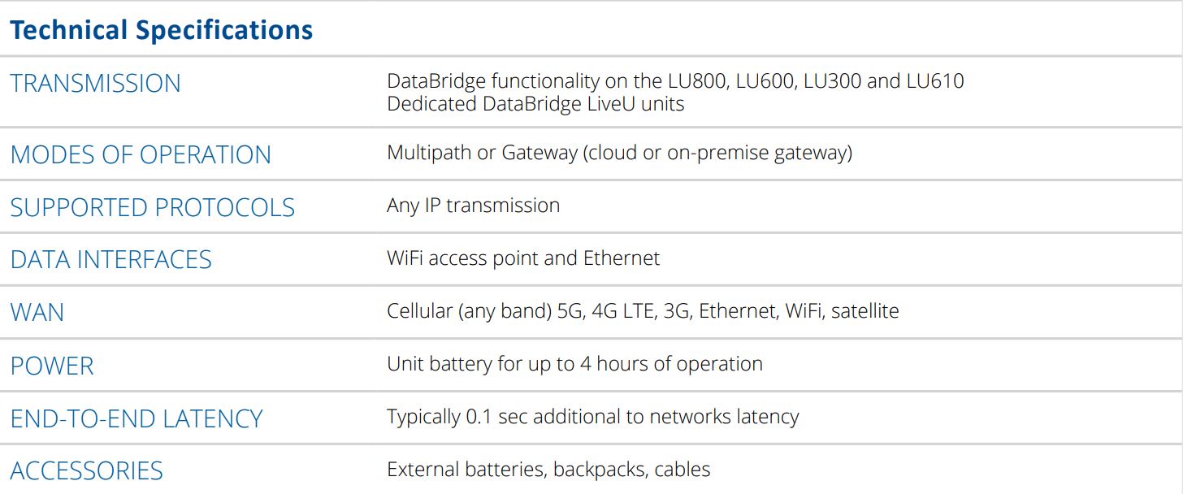Click the DataBridge functionality LU800 text line
The height and width of the screenshot is (494, 1183).
tap(676, 81)
